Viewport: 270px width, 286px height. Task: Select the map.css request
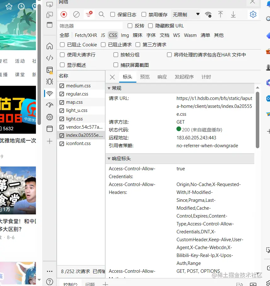pos(81,102)
